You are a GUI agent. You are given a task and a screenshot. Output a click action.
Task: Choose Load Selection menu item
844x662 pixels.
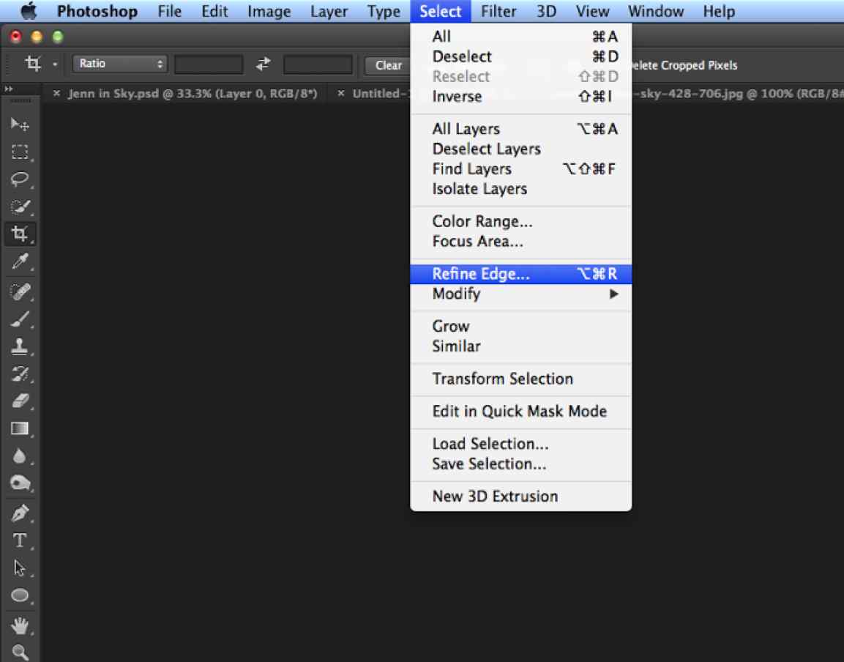click(520, 444)
